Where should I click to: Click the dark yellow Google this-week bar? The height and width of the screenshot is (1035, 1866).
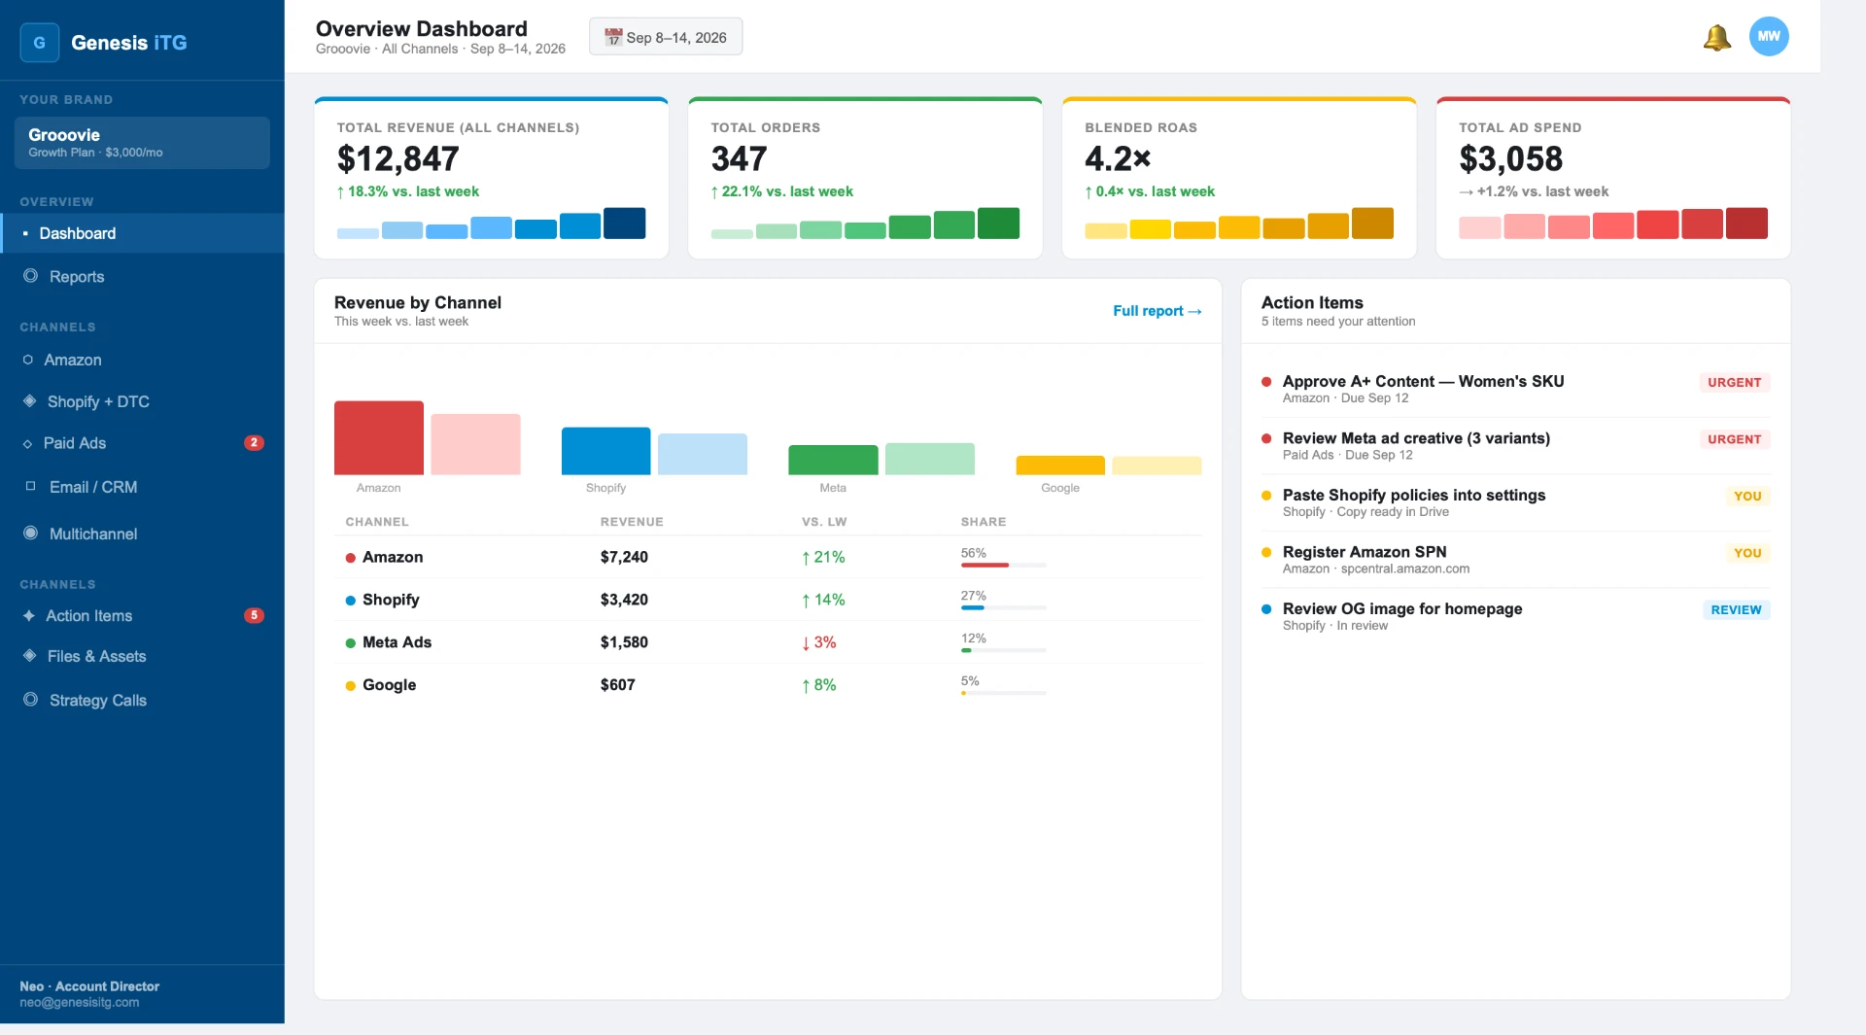1060,466
